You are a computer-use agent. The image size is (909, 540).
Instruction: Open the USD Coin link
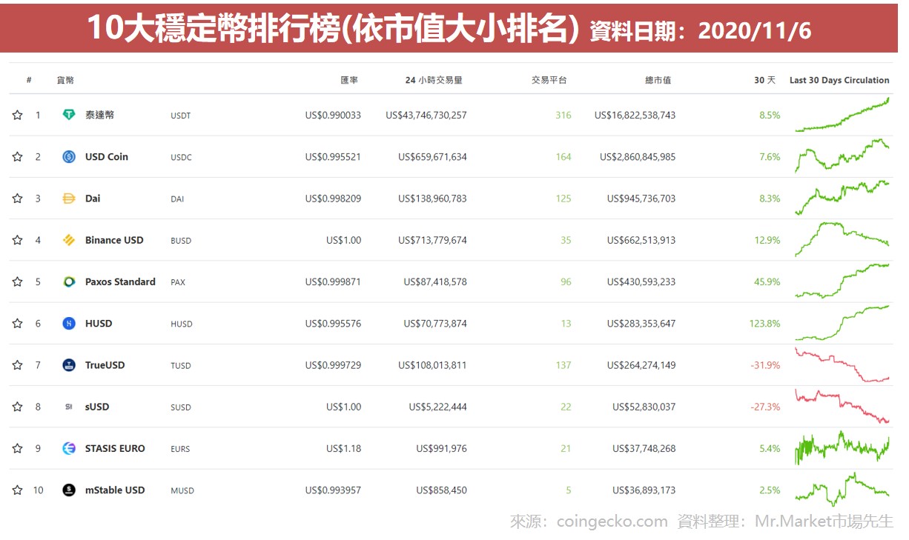coord(107,156)
